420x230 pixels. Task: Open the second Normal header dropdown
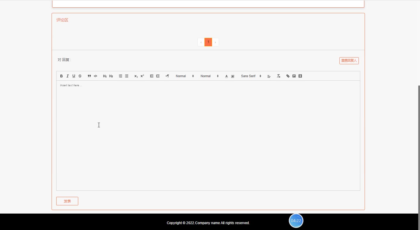point(210,76)
